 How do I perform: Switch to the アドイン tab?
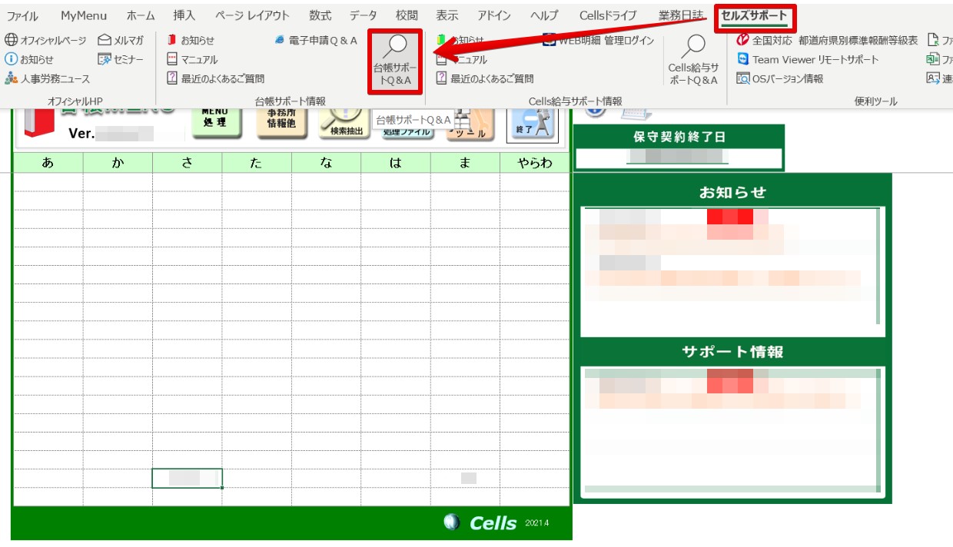point(494,15)
